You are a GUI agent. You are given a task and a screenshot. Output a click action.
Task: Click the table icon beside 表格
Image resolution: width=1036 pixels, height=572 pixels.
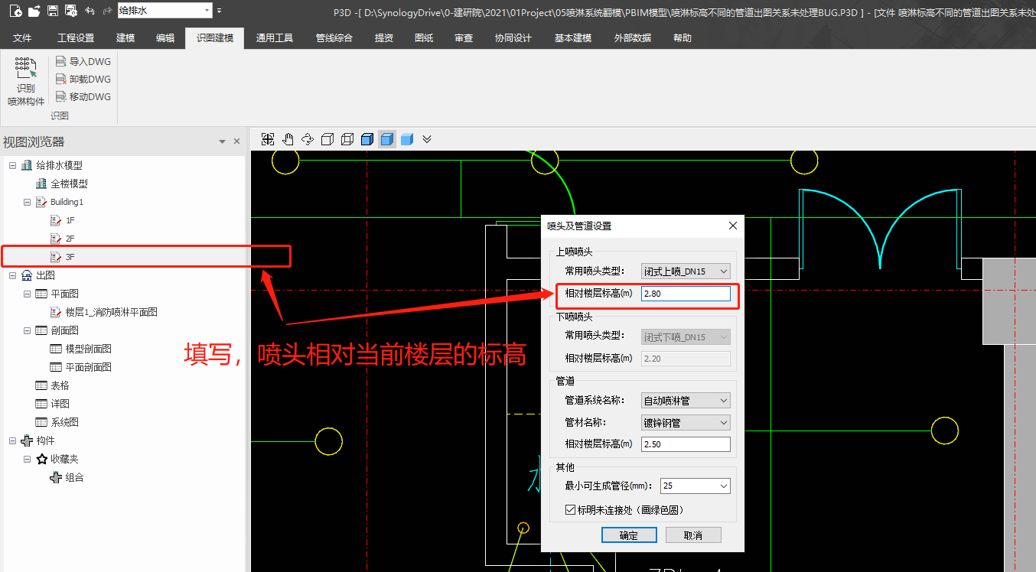[41, 385]
